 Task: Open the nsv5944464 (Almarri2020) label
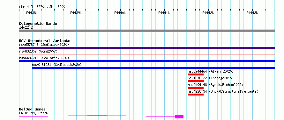click(211, 71)
